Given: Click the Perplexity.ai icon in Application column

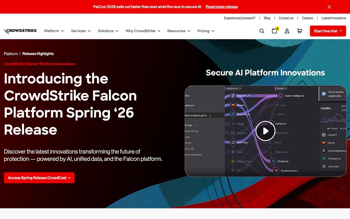Looking at the screenshot, I should (x=233, y=114).
